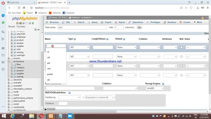The image size is (211, 119).
Task: Open bookmarks heart in Opera sidebar
Action: [x=3, y=55]
